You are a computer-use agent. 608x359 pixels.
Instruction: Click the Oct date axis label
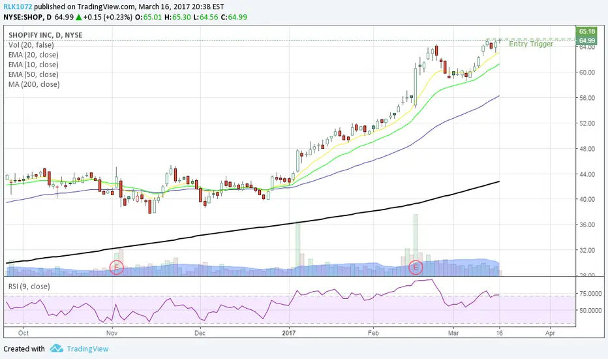click(x=23, y=333)
